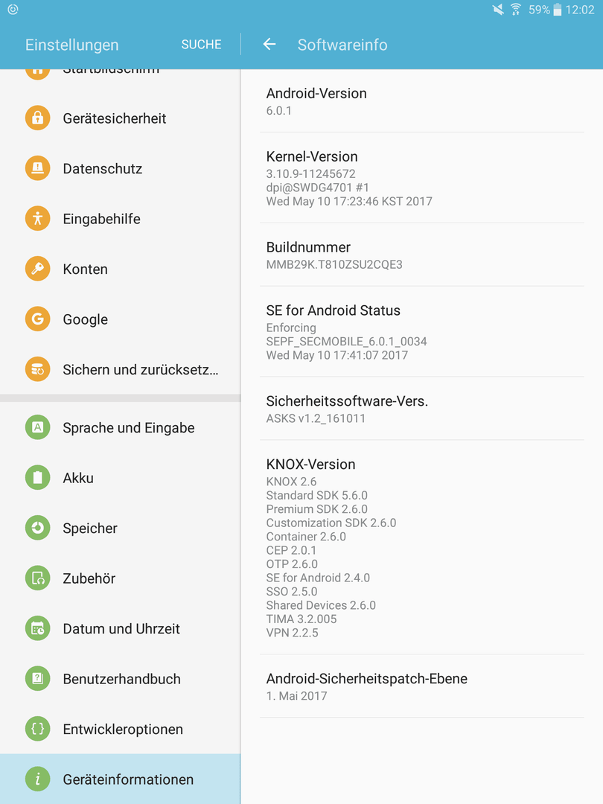The height and width of the screenshot is (804, 603).
Task: Tap the Speicher storage icon
Action: point(37,528)
